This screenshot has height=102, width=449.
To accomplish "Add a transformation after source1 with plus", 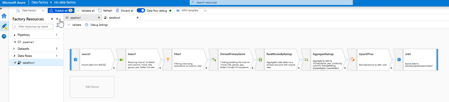I will pyautogui.click(x=114, y=68).
